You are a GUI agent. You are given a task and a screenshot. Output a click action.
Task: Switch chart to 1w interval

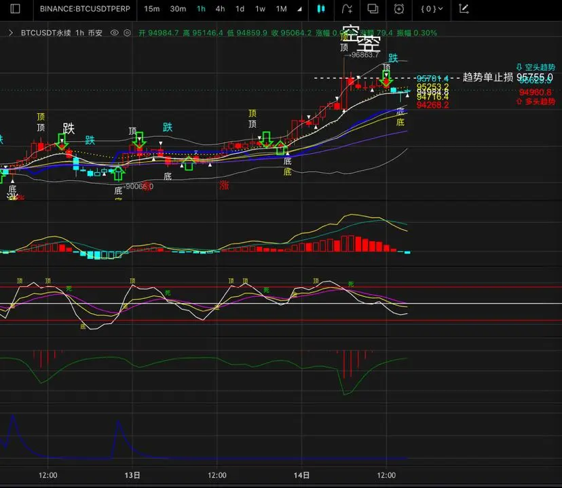[260, 9]
